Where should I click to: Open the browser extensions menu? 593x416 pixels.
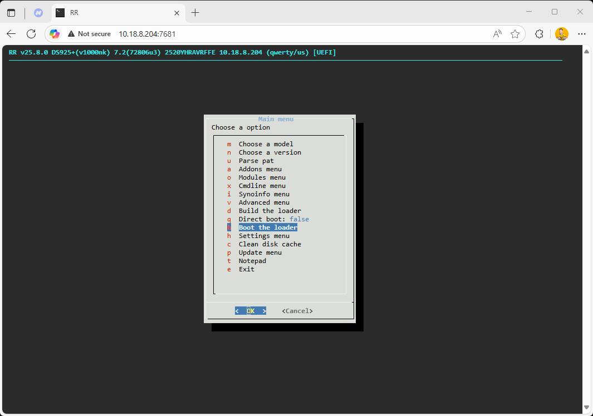pyautogui.click(x=540, y=34)
